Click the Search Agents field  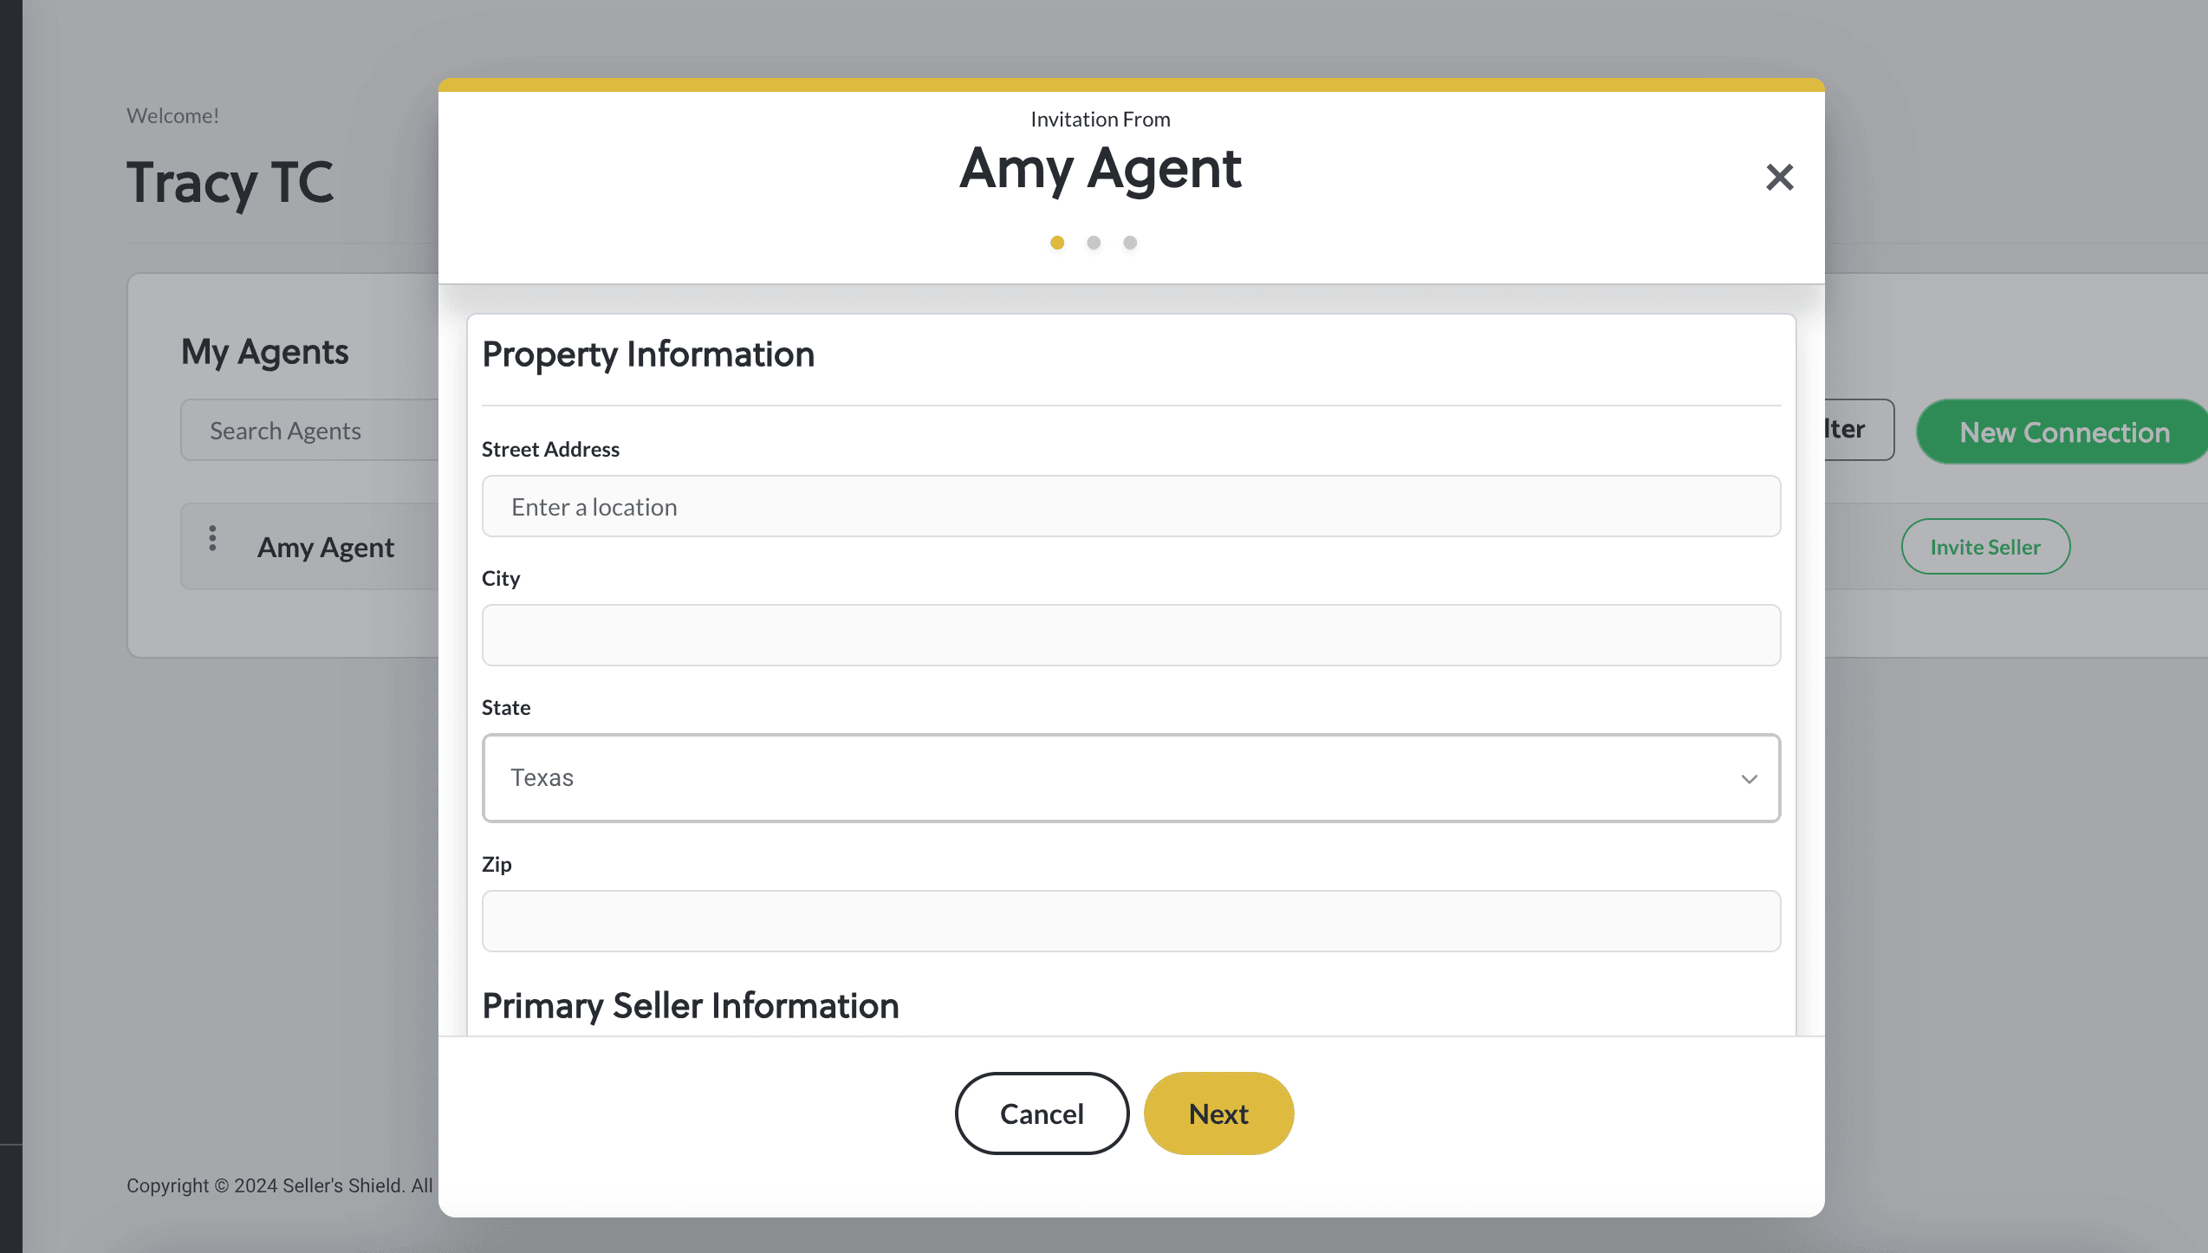[310, 430]
